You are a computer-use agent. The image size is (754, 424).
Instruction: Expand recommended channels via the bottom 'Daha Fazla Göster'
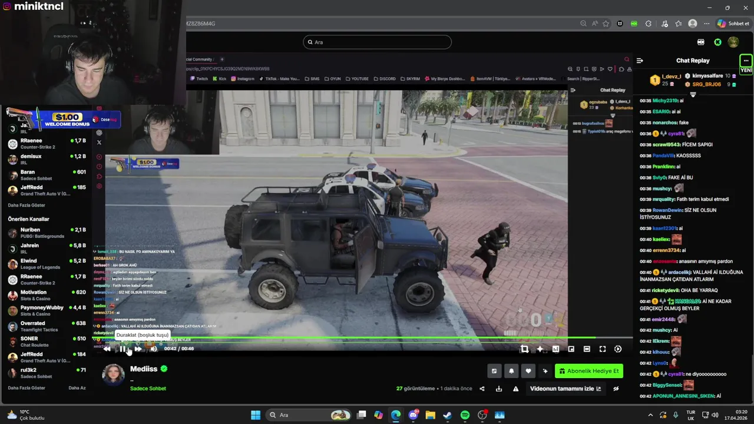point(27,388)
